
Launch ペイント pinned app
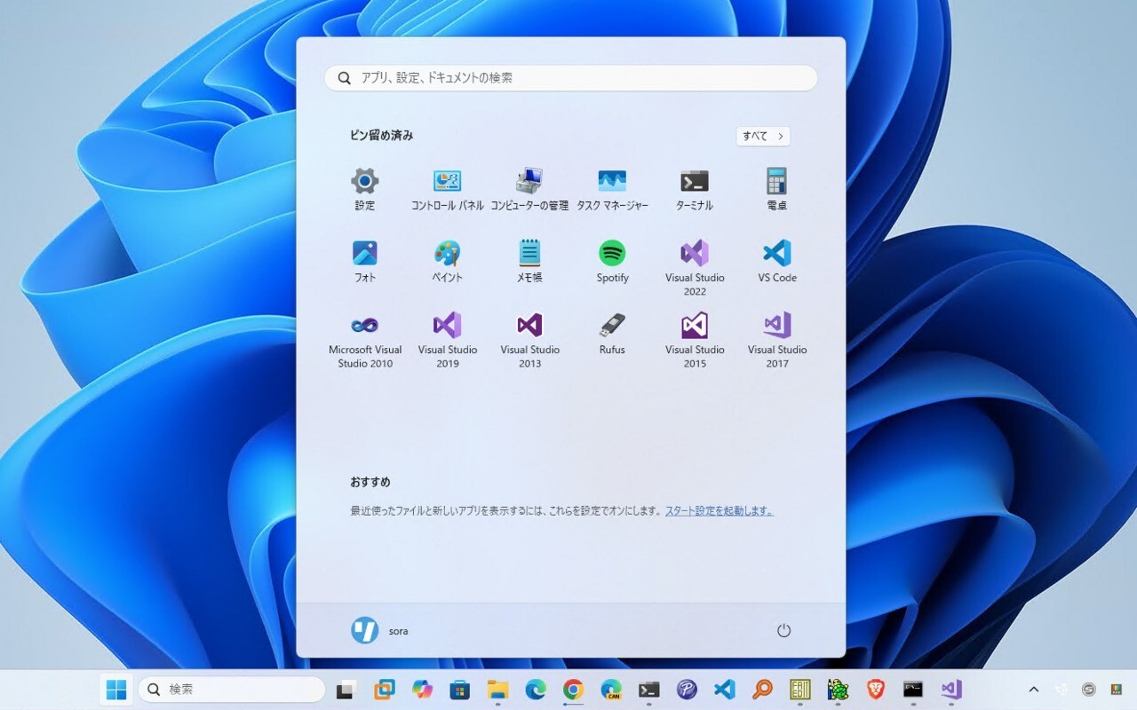[447, 261]
